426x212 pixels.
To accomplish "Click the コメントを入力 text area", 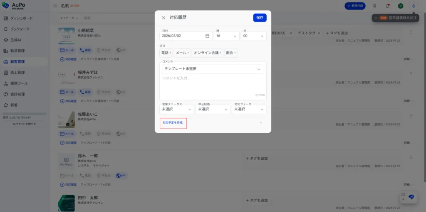I will point(213,85).
